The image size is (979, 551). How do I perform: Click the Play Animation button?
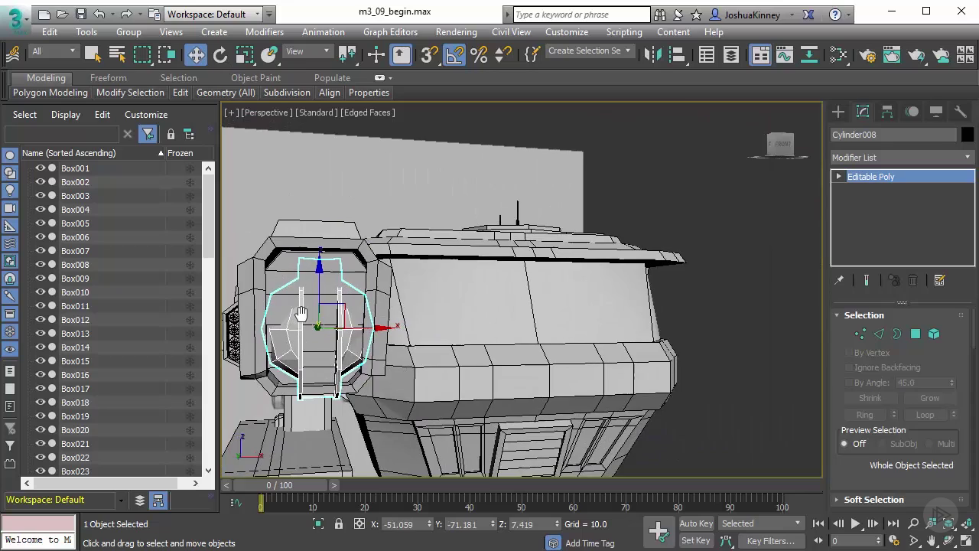click(855, 523)
